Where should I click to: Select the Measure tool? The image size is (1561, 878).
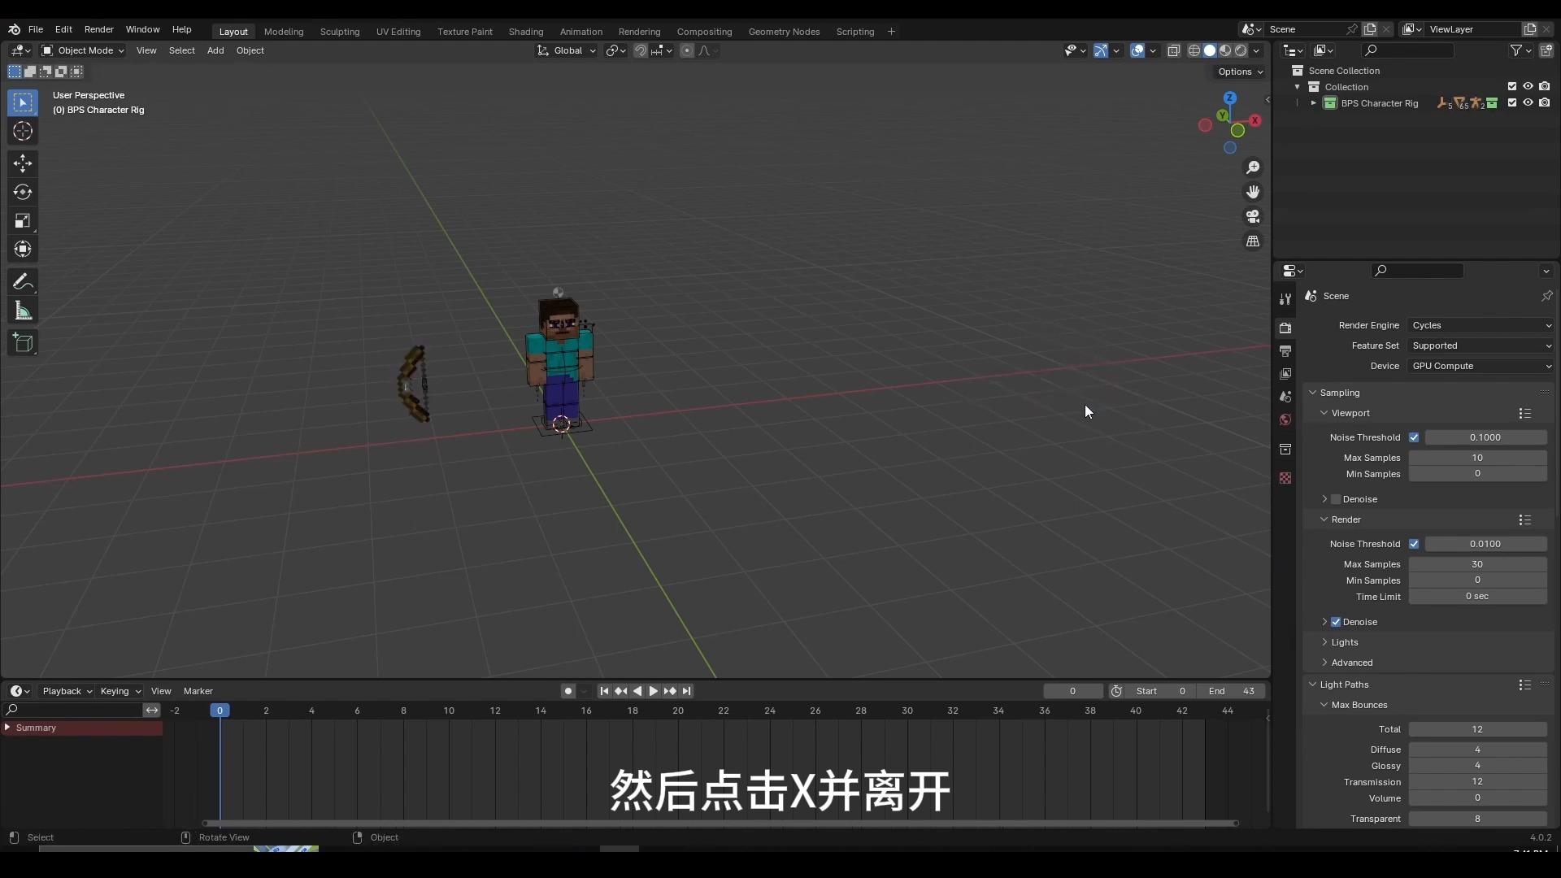(22, 311)
